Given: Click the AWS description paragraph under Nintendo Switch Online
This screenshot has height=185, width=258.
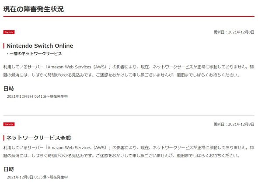Looking at the screenshot, I should [129, 71].
